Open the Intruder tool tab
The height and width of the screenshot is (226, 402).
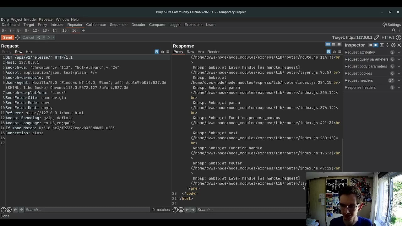57,25
